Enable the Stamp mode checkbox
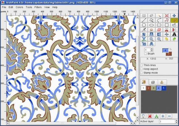179x126 pixels. coord(141,73)
